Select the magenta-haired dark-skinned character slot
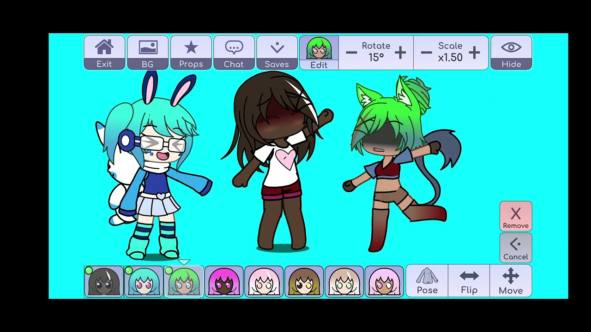This screenshot has width=591, height=332. [224, 281]
